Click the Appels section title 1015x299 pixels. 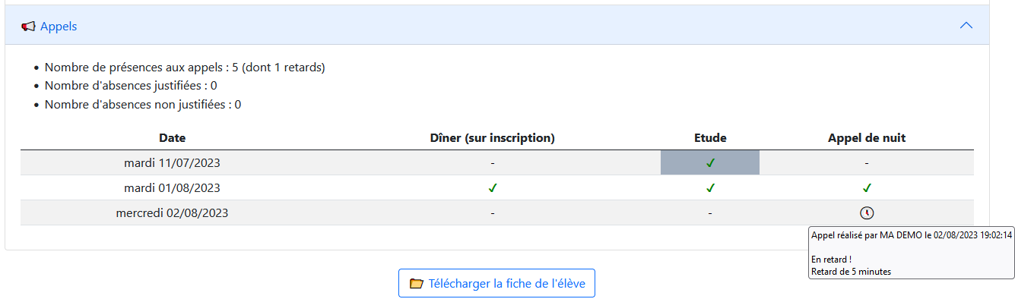click(59, 26)
